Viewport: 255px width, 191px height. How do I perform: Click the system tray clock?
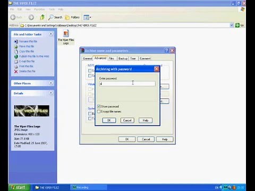[241, 187]
